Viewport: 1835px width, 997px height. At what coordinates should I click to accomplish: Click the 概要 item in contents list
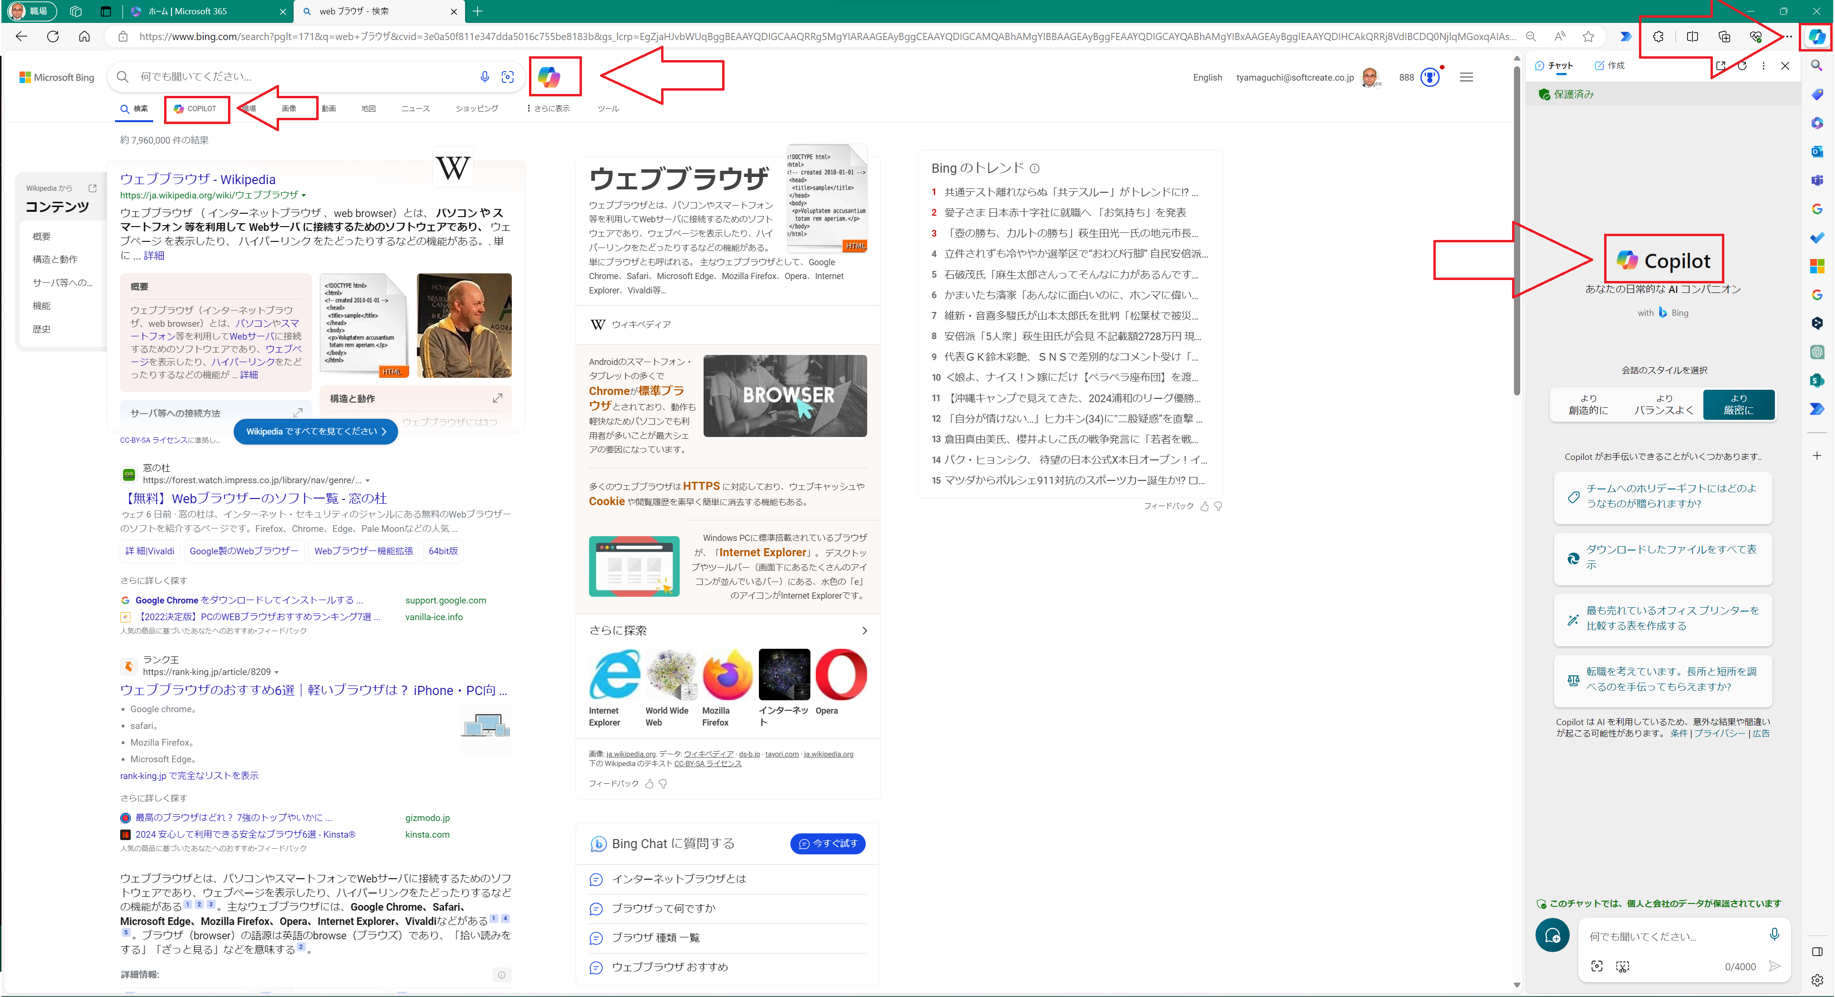pyautogui.click(x=41, y=237)
